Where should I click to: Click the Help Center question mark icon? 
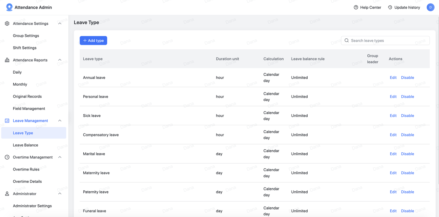(356, 8)
